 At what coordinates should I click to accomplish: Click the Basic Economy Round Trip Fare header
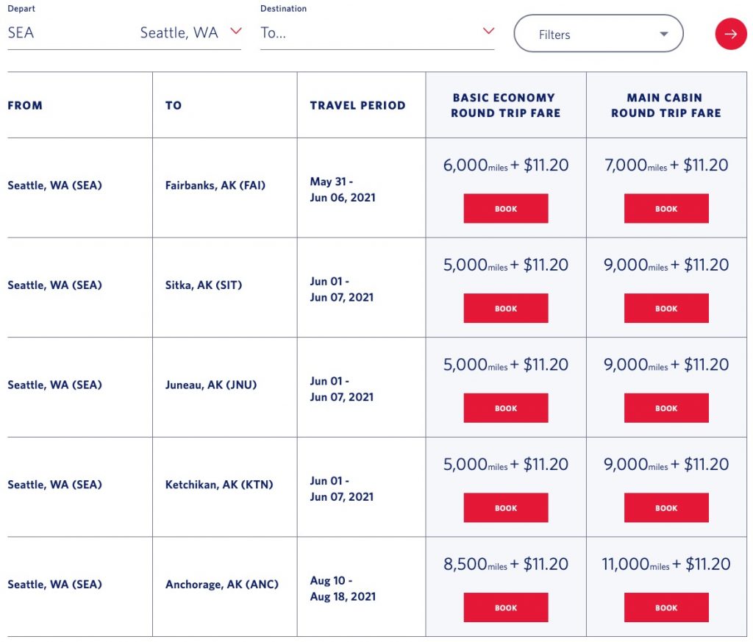[x=505, y=105]
